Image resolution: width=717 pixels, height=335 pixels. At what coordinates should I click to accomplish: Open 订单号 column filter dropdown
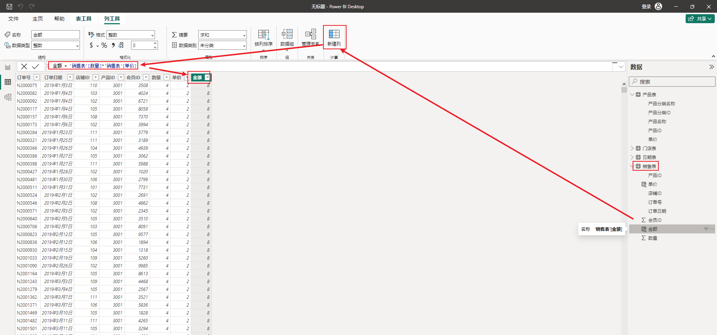pyautogui.click(x=36, y=77)
